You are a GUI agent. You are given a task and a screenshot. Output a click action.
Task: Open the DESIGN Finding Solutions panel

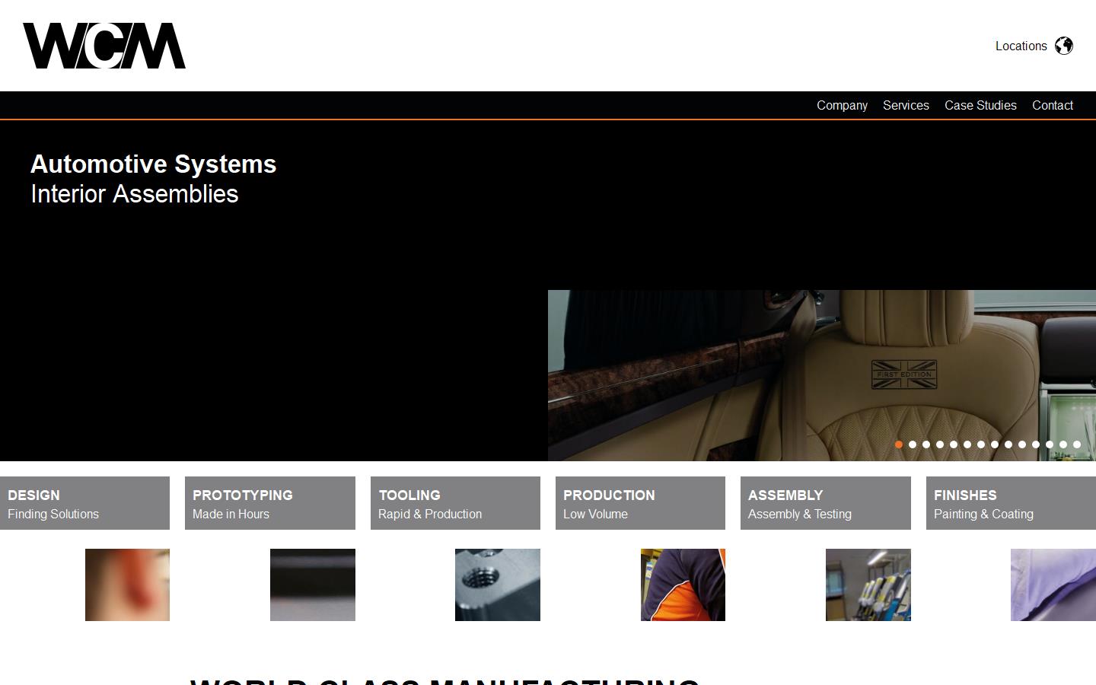pos(84,503)
